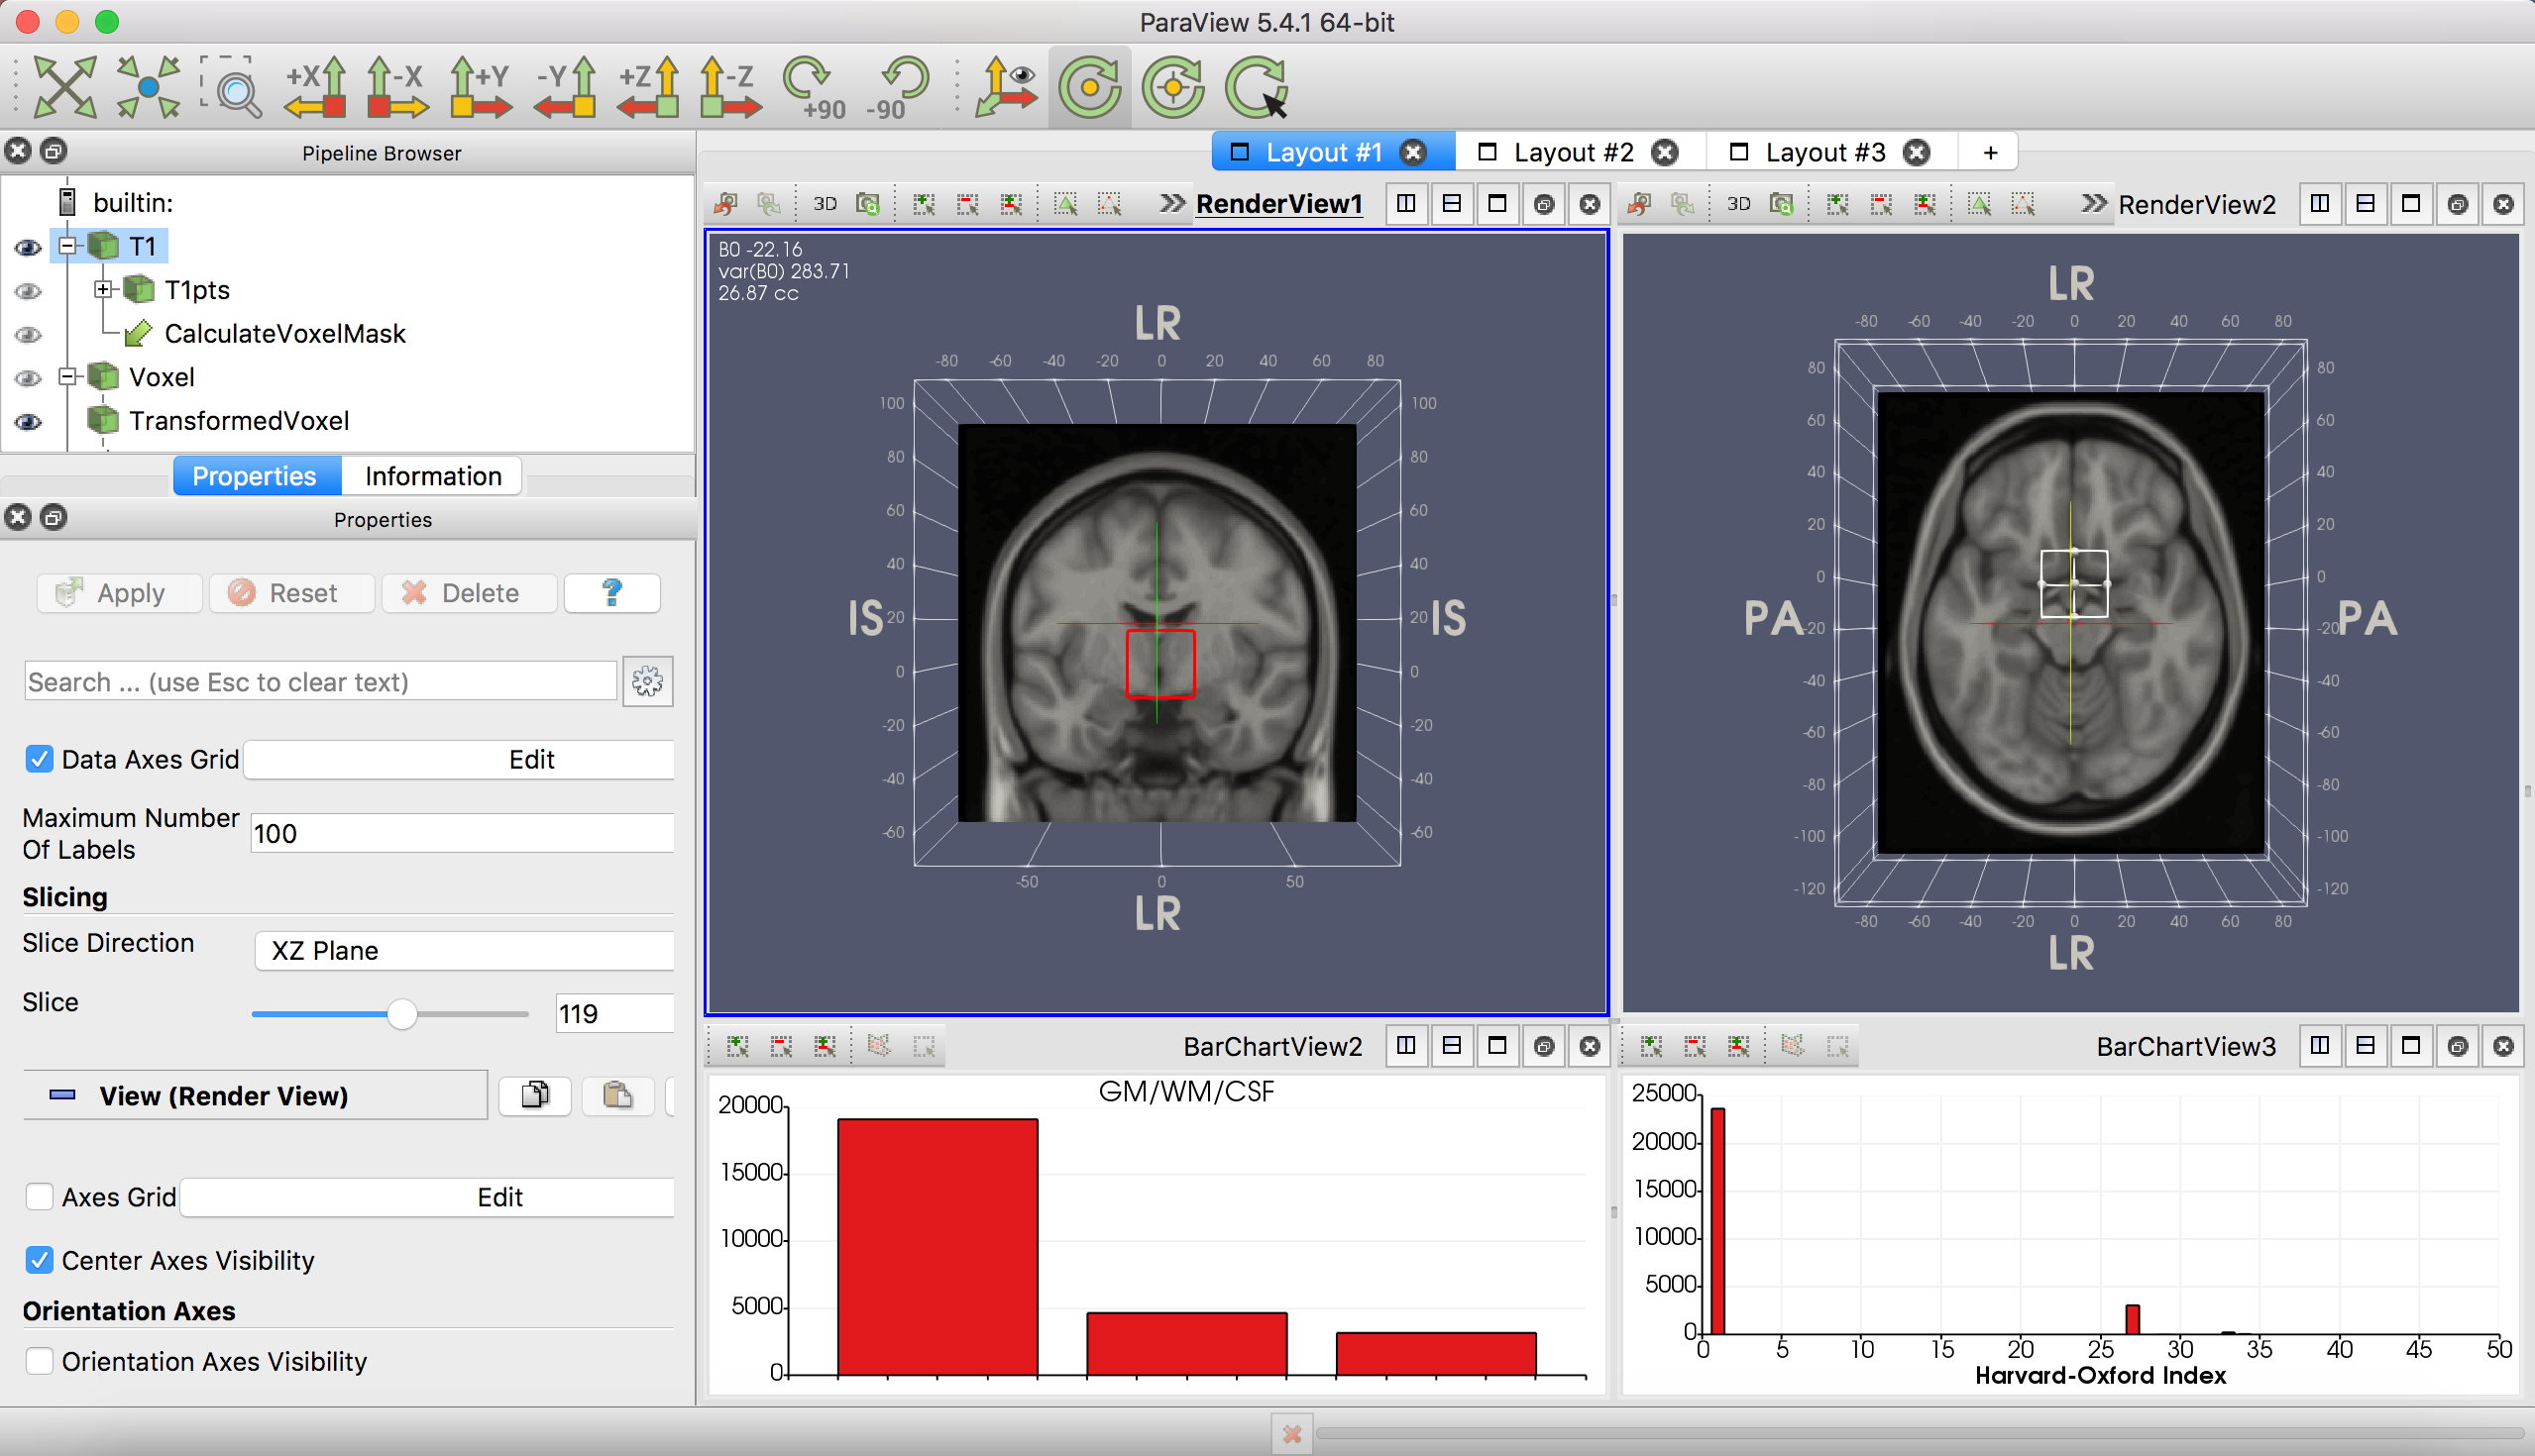Split RenderView2 horizontally
The width and height of the screenshot is (2535, 1456).
point(2320,204)
